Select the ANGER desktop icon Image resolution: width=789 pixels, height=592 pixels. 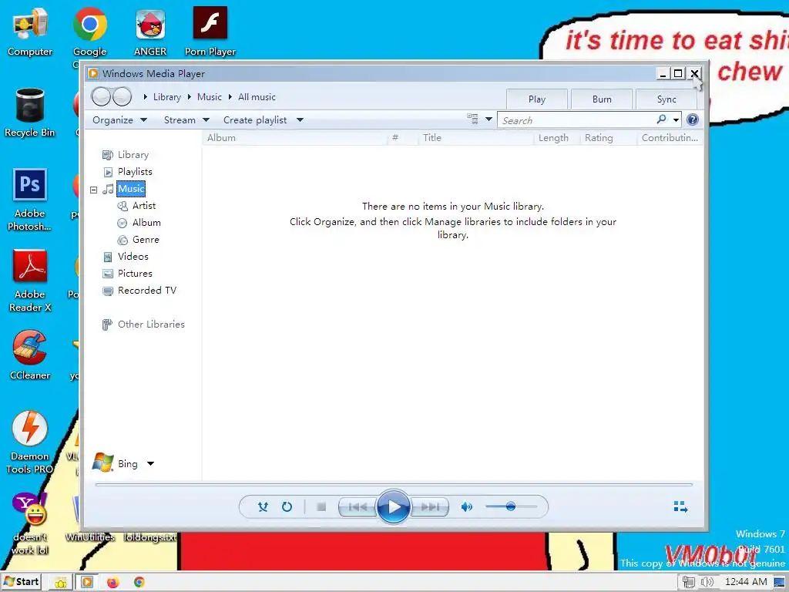pyautogui.click(x=150, y=32)
